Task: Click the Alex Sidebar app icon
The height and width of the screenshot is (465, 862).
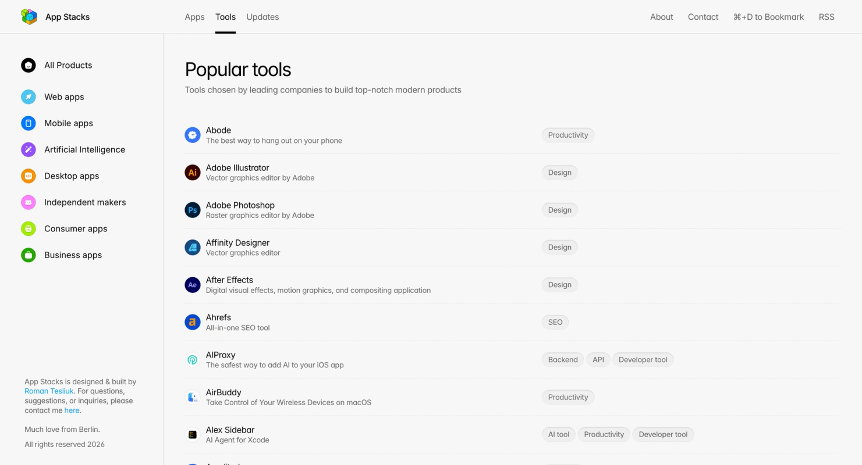Action: [x=193, y=435]
